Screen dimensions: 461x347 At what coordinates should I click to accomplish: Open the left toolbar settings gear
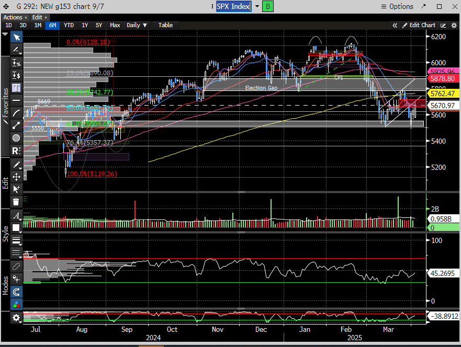tap(16, 318)
